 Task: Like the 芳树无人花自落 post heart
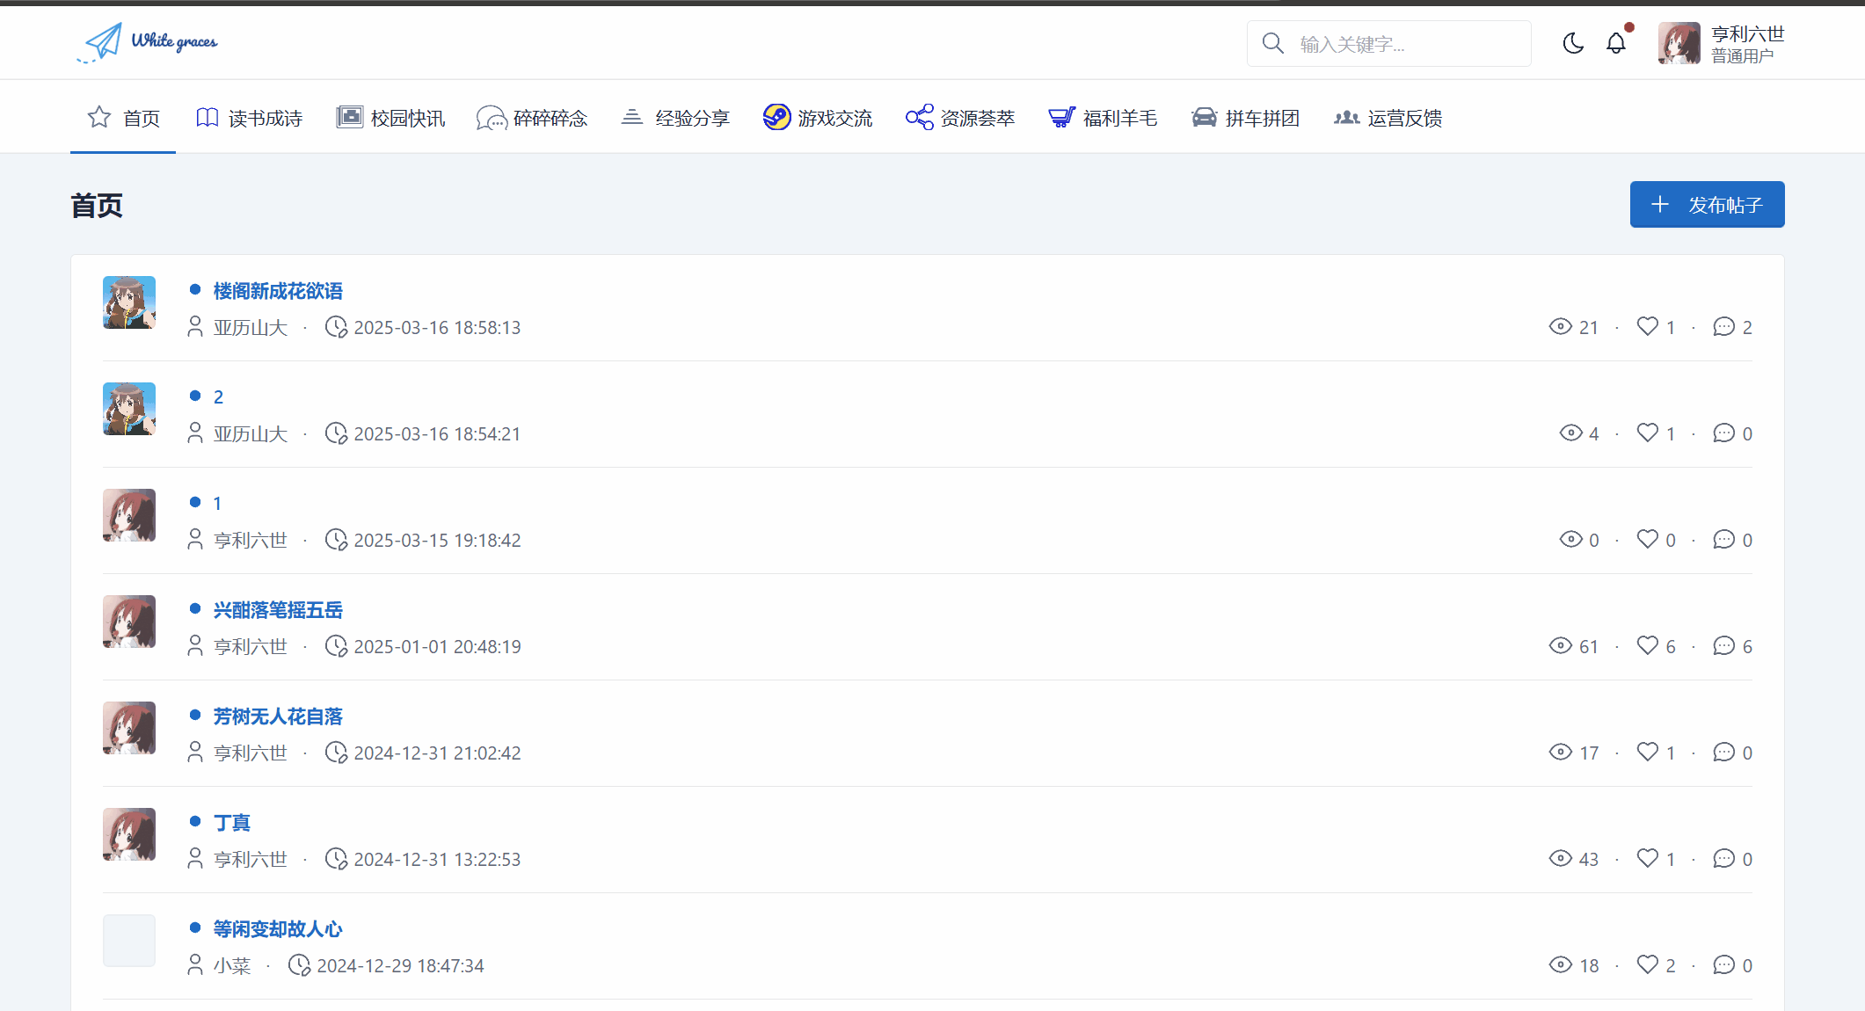[x=1647, y=752]
